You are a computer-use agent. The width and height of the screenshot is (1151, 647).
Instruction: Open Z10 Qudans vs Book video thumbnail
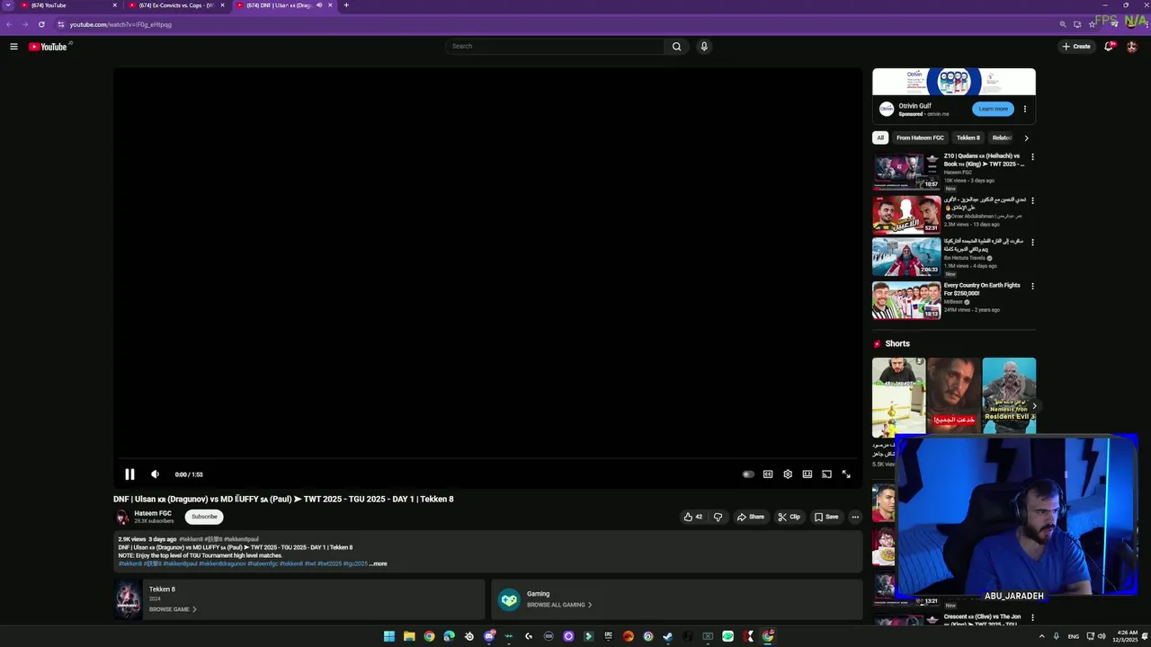906,171
